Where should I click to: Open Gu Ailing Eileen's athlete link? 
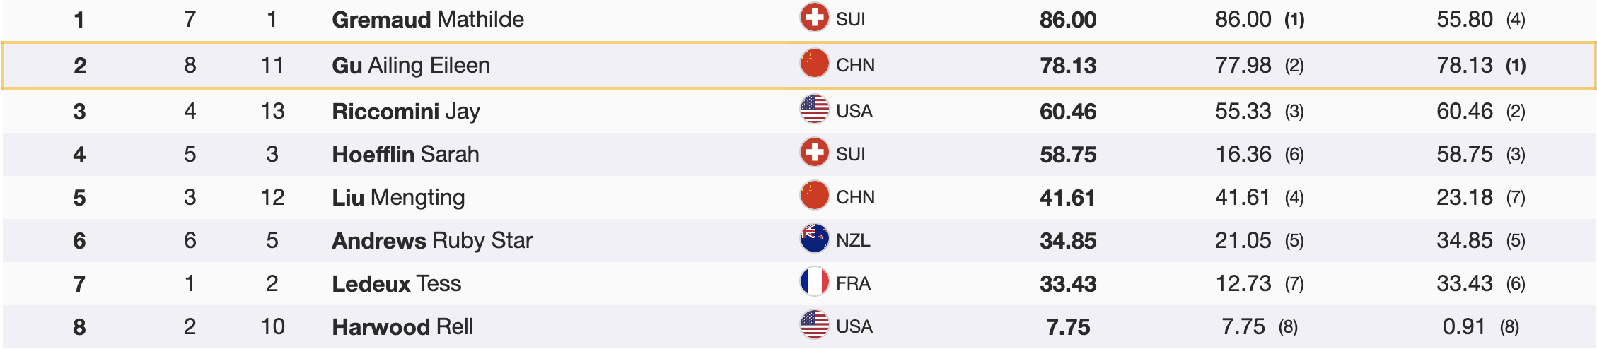click(x=411, y=65)
